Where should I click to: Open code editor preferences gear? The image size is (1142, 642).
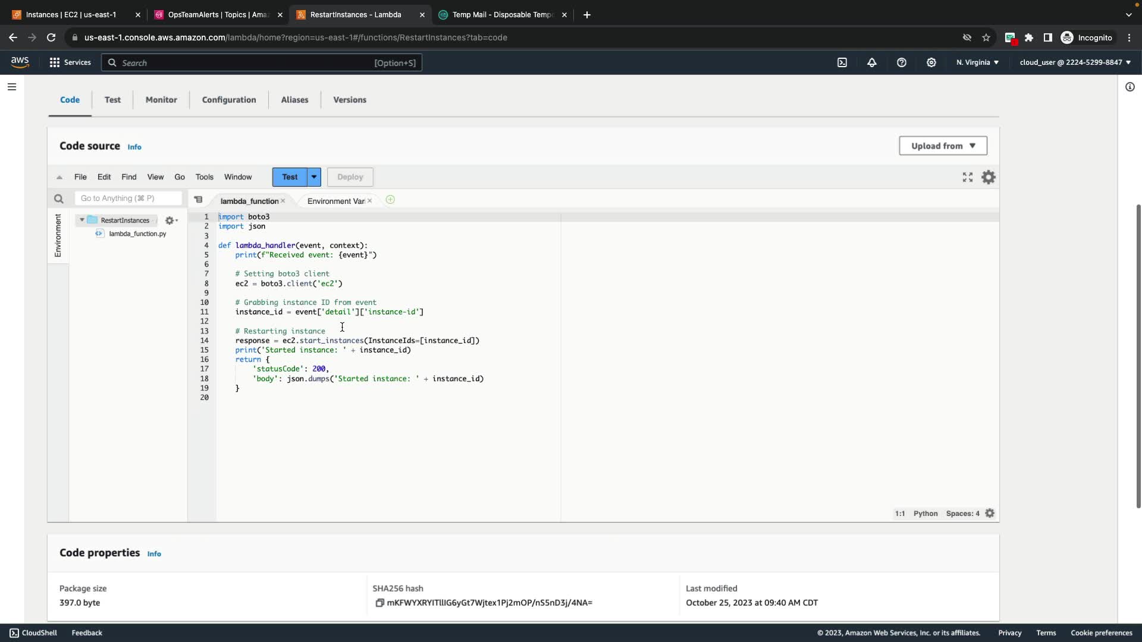click(x=989, y=177)
